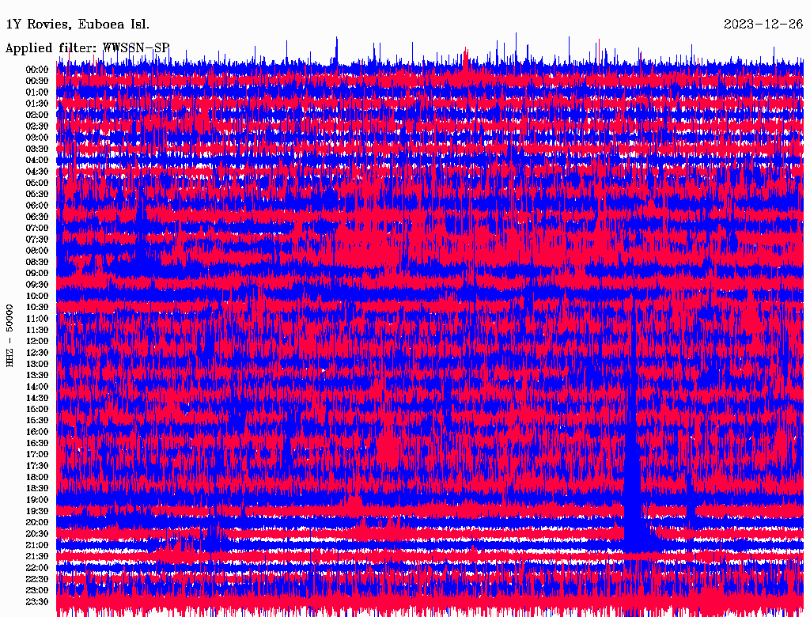Click the station title '1Y Rovies, Euboea Isl.'
810x617 pixels.
point(78,24)
